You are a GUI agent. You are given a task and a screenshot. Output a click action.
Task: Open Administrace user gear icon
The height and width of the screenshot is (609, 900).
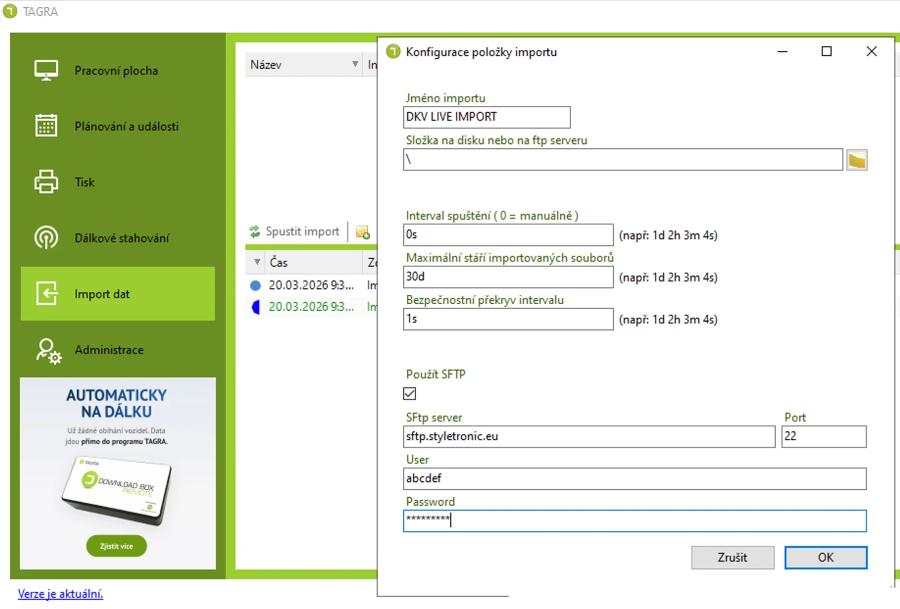pyautogui.click(x=49, y=351)
